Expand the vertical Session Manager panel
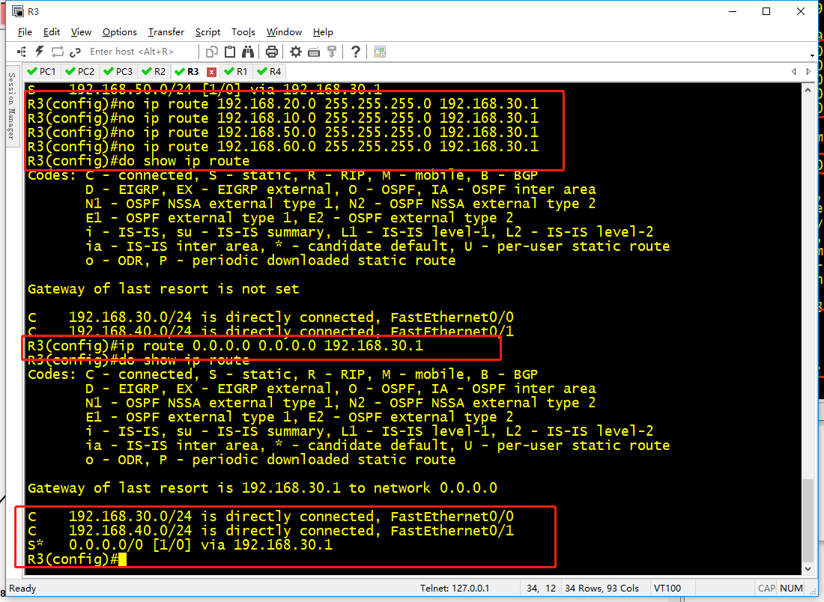824x602 pixels. (11, 106)
